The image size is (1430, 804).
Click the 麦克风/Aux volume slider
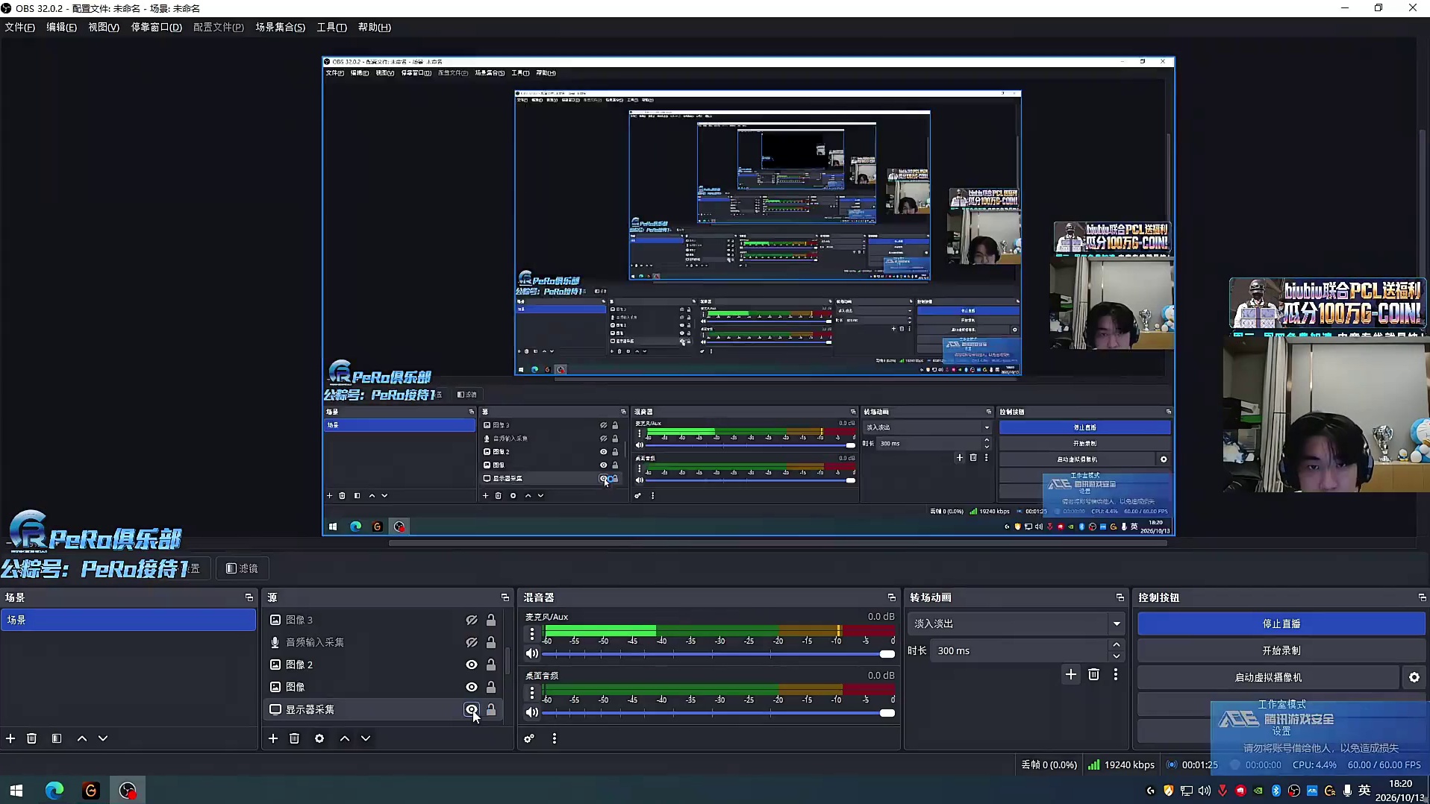coord(719,654)
